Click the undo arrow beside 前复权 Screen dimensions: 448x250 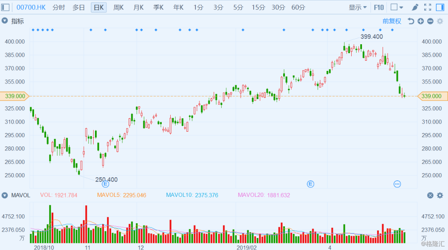[x=410, y=21]
